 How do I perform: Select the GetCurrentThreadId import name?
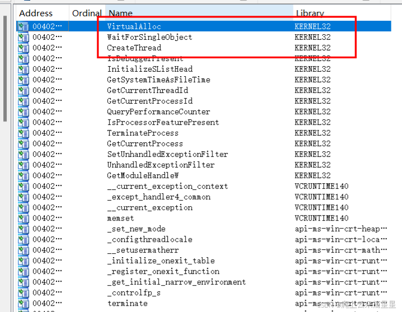point(148,90)
